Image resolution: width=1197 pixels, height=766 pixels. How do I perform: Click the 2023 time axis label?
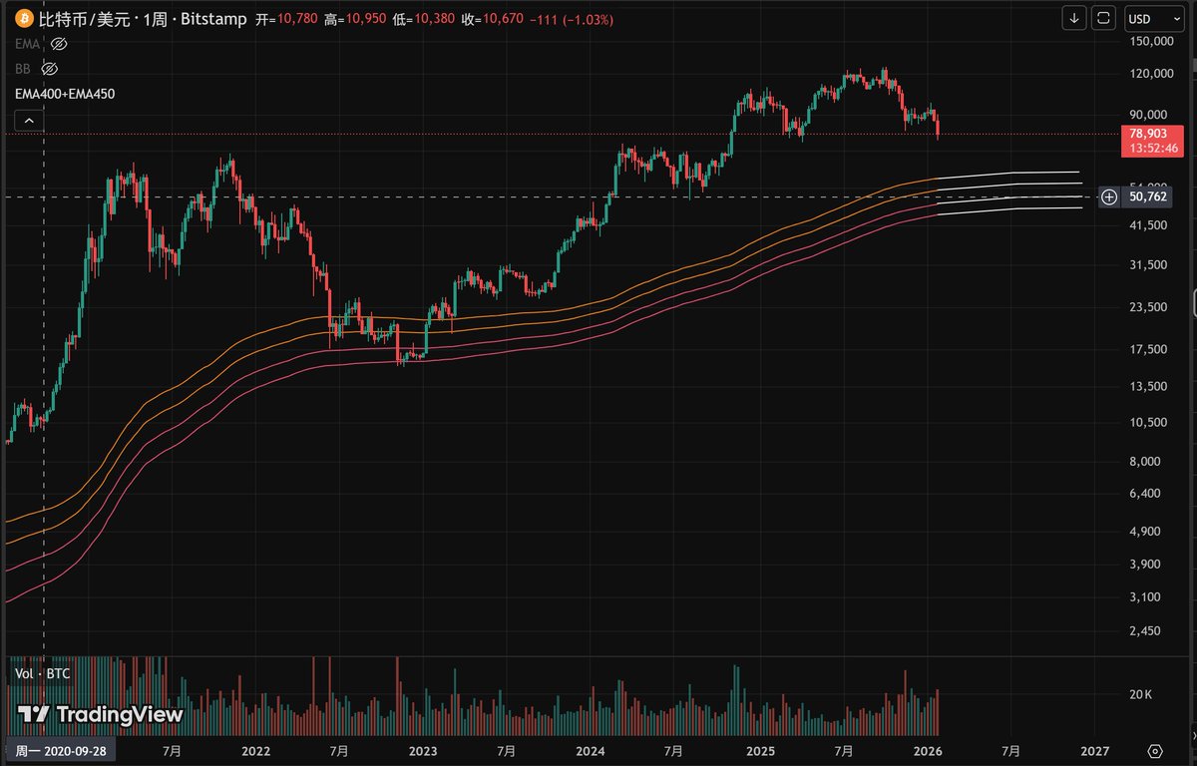pyautogui.click(x=423, y=750)
